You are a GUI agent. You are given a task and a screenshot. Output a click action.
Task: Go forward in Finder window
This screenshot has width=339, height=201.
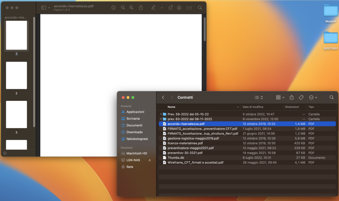[172, 97]
